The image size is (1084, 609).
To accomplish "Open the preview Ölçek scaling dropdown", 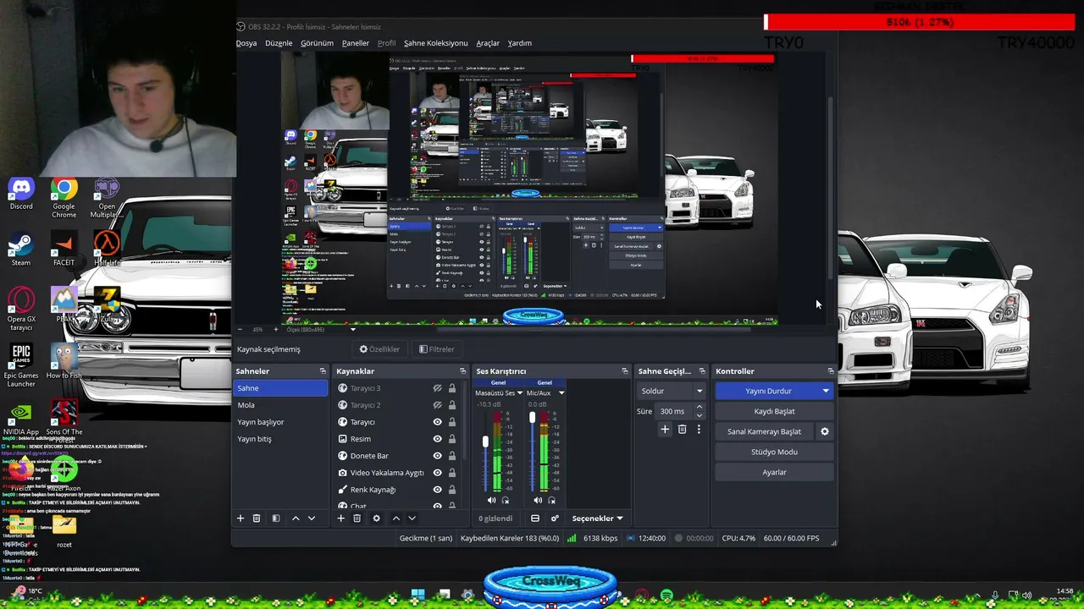I will [353, 330].
